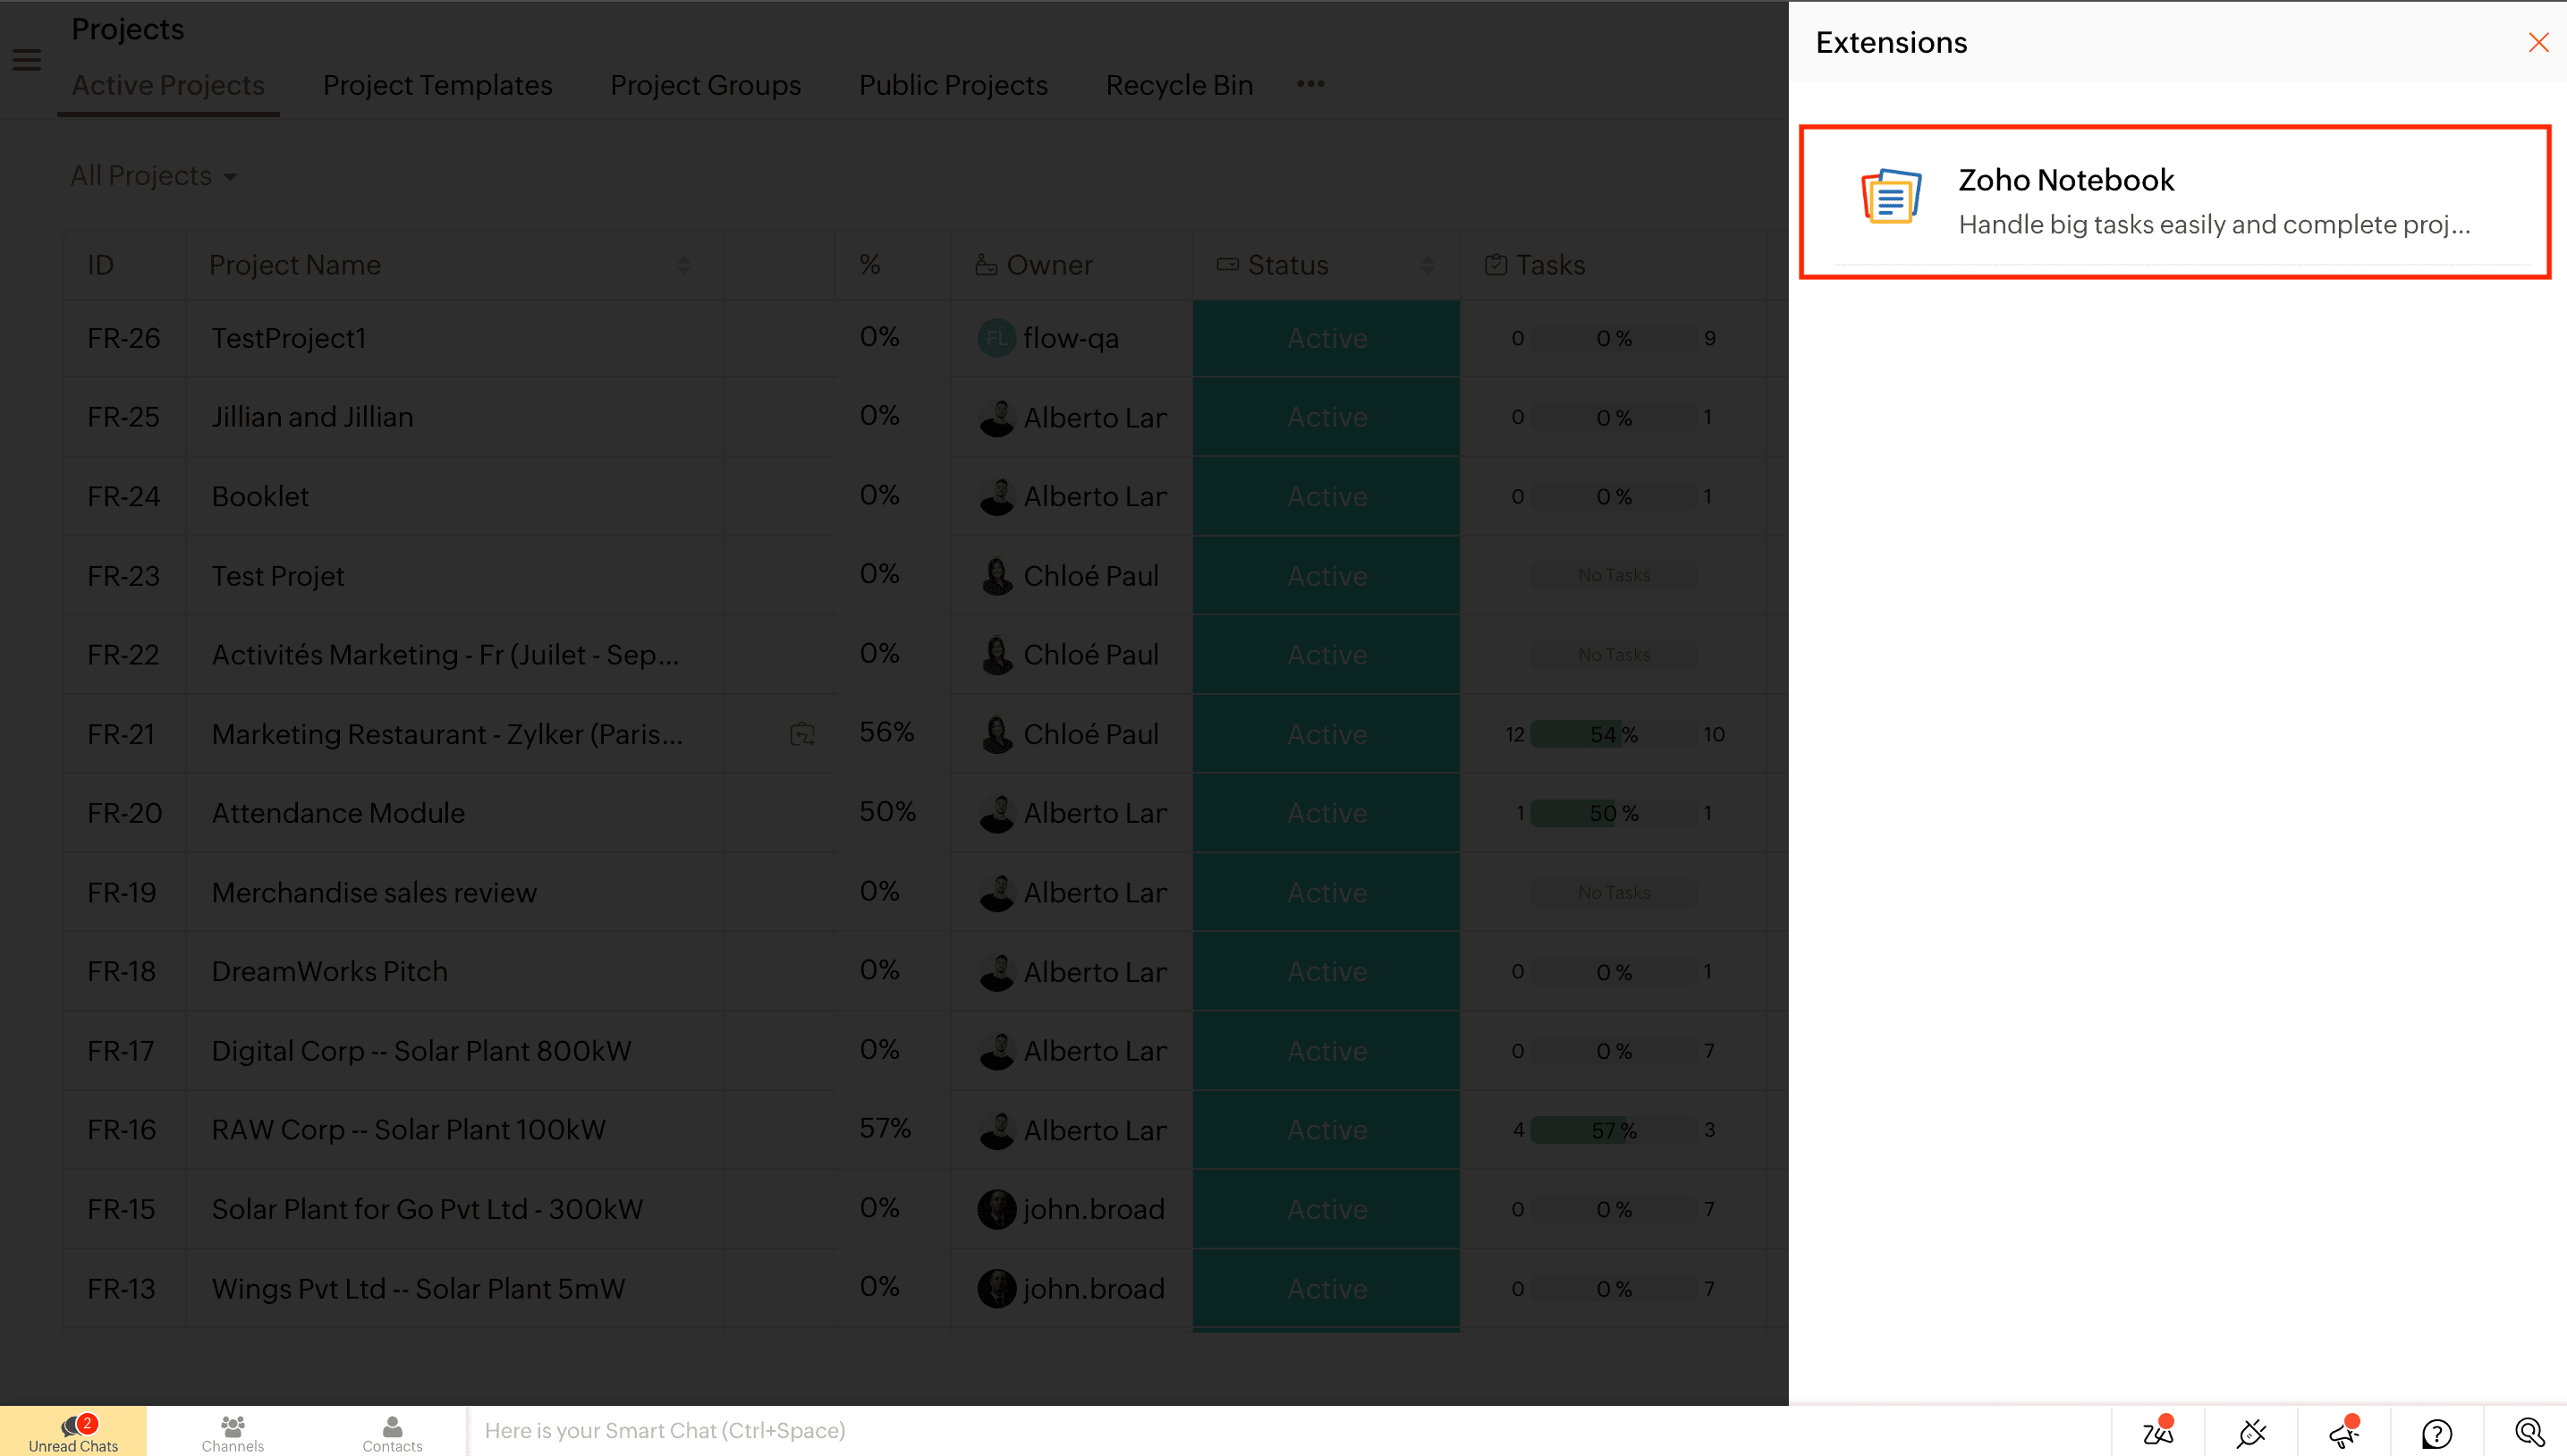Click project ID FR-13
2567x1456 pixels.
121,1289
